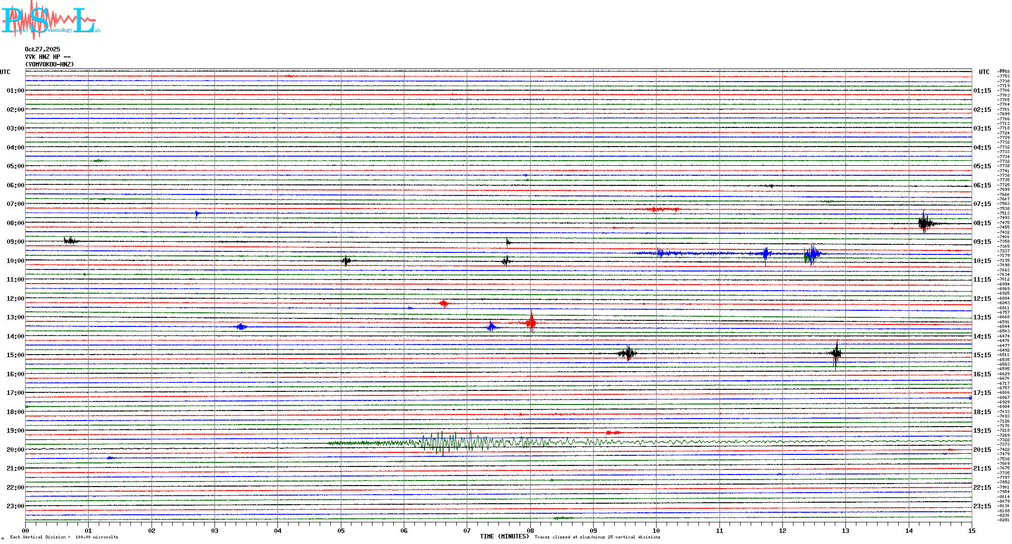Click the (VOMVOKOU-HNZ) station name
The image size is (1012, 544).
(x=49, y=64)
